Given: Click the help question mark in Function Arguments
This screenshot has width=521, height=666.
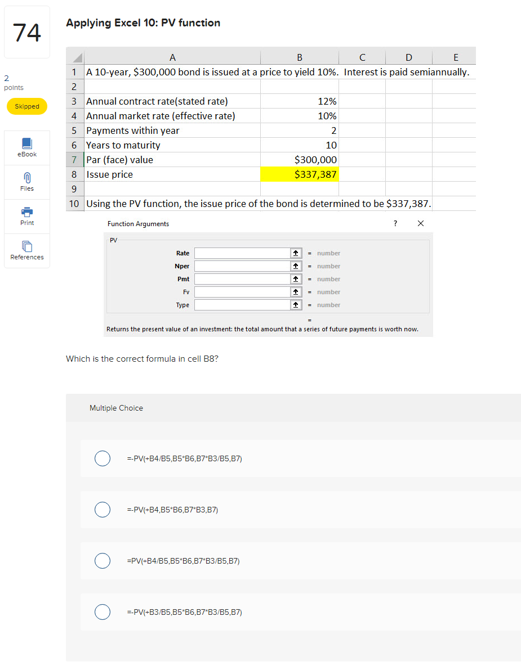Looking at the screenshot, I should coord(395,223).
